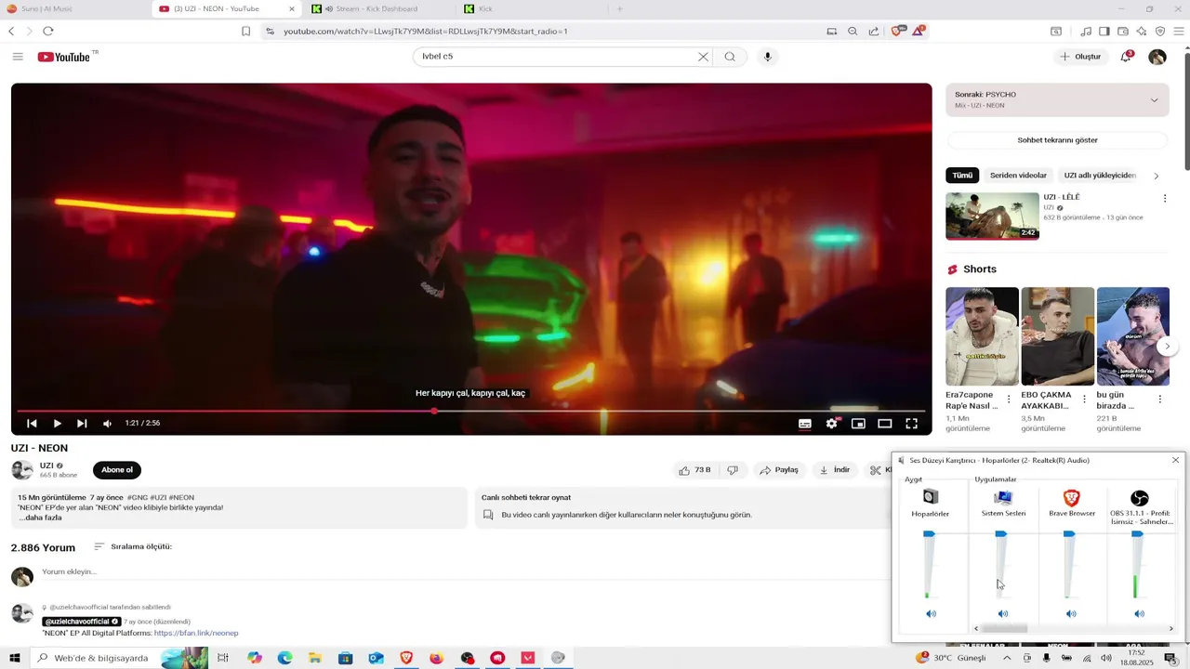Switch to theater mode view
Viewport: 1190px width, 669px height.
coord(885,424)
